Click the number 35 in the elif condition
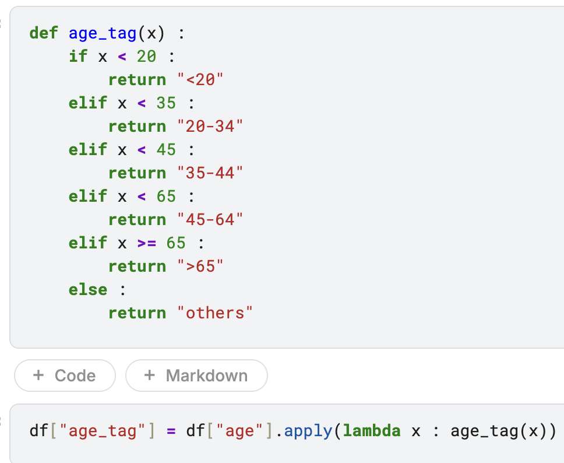 coord(166,103)
